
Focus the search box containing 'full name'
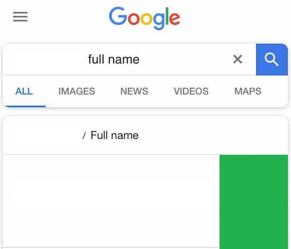(x=129, y=59)
